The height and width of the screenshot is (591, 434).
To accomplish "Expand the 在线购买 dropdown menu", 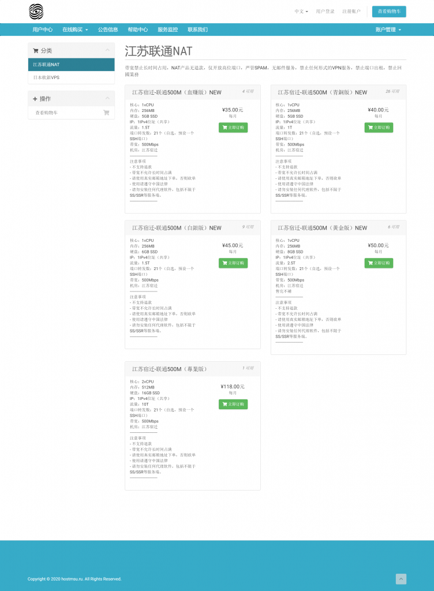I will [75, 29].
